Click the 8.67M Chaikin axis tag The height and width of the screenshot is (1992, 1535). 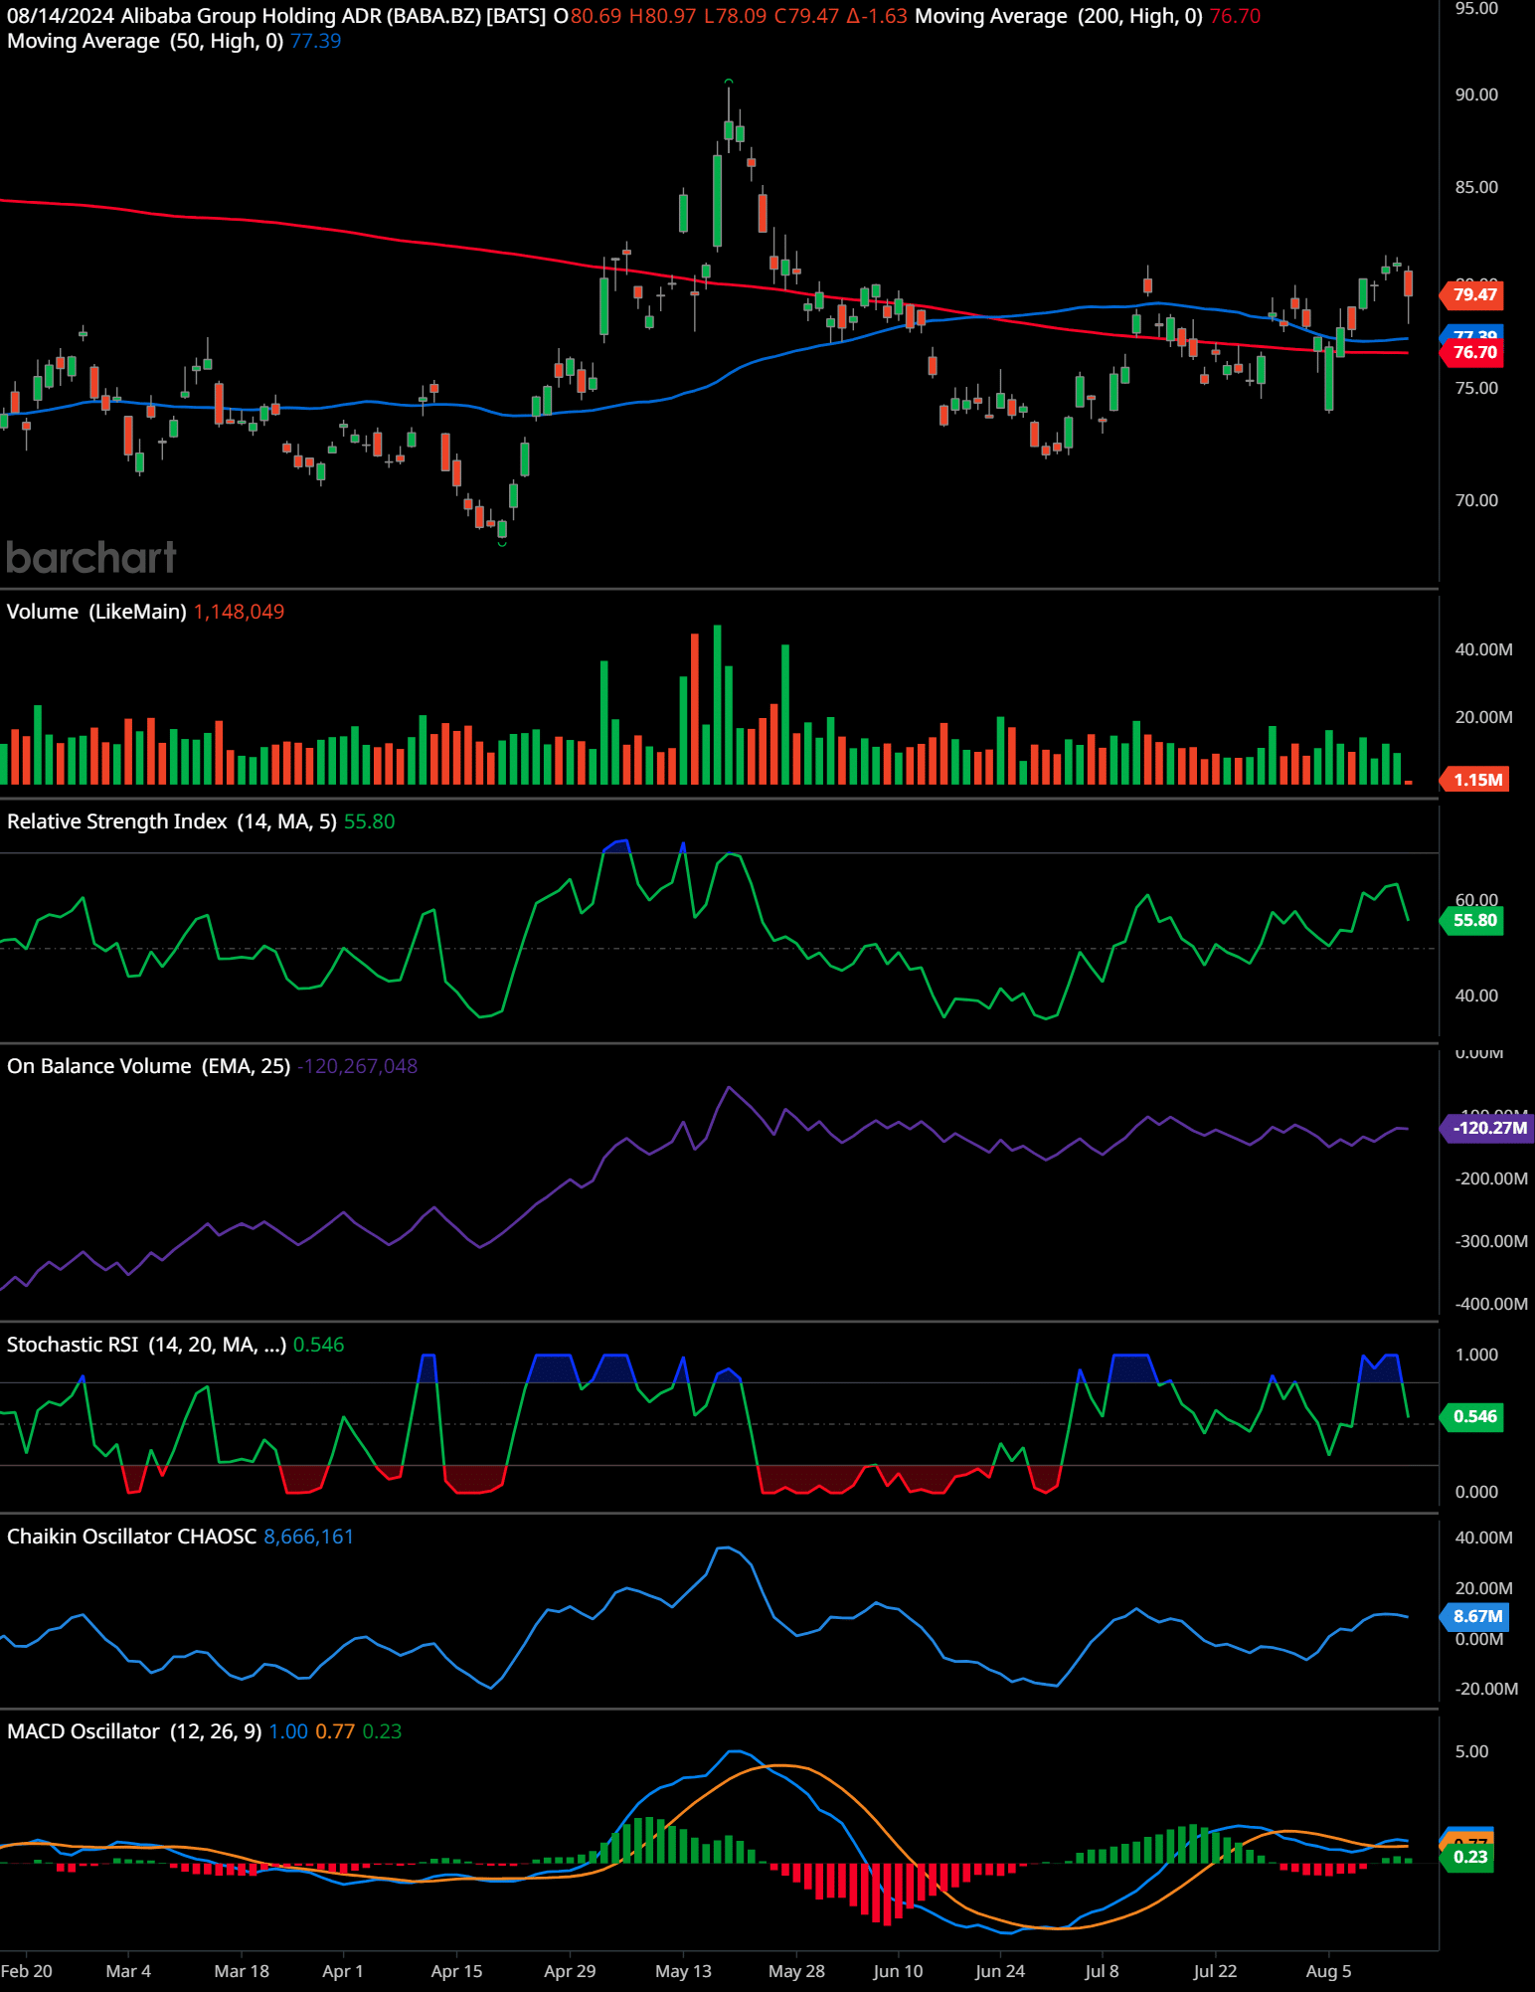coord(1475,1616)
